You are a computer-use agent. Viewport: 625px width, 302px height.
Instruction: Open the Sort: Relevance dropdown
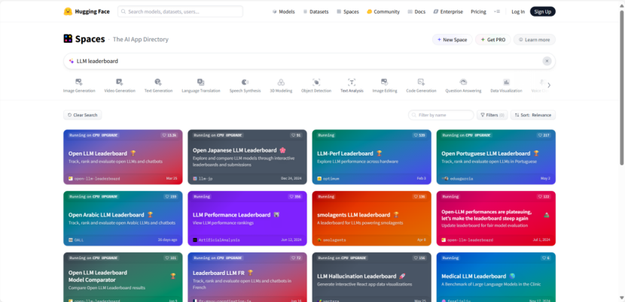(x=533, y=115)
